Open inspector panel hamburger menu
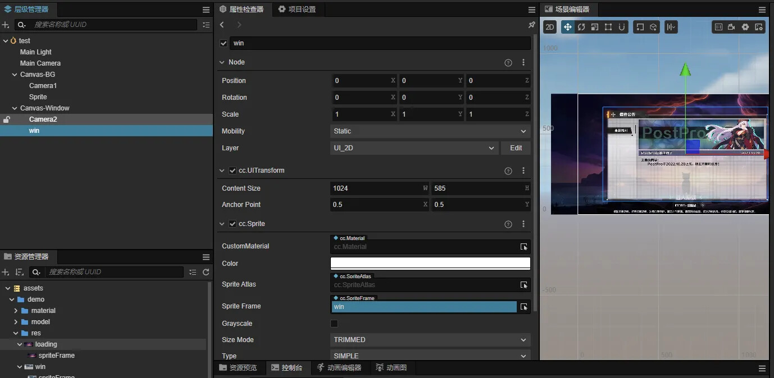 coord(532,10)
